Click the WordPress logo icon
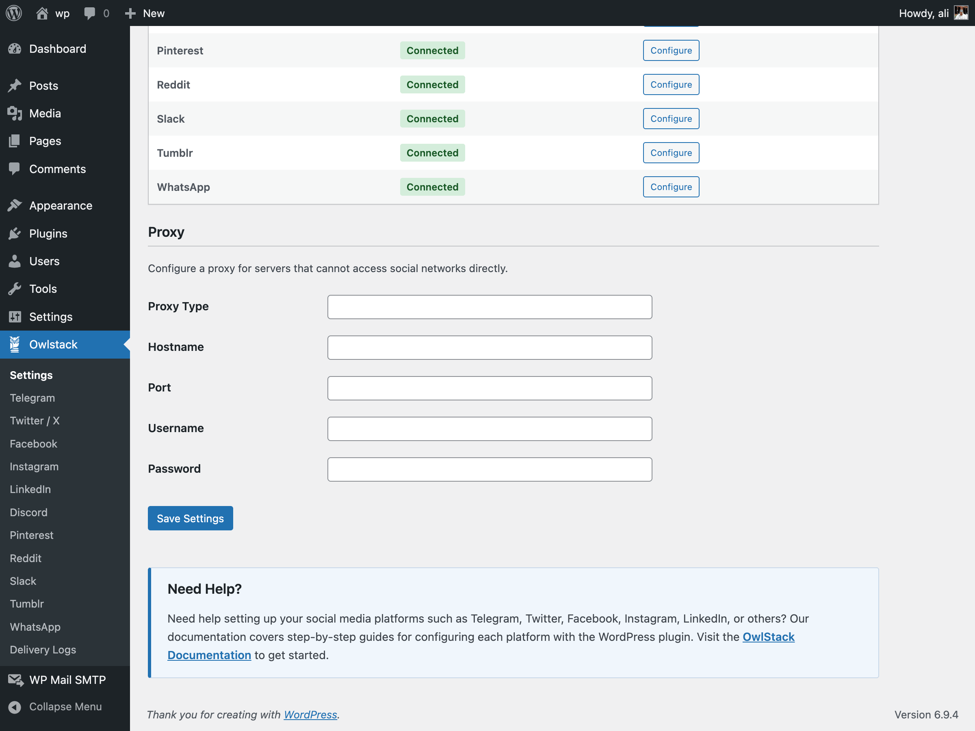The width and height of the screenshot is (975, 731). coord(14,13)
